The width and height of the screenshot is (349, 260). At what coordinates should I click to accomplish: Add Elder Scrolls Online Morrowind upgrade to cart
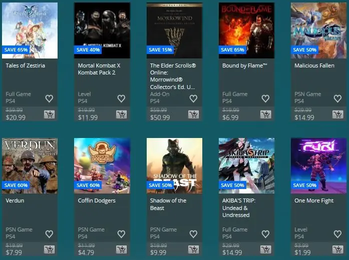click(193, 114)
